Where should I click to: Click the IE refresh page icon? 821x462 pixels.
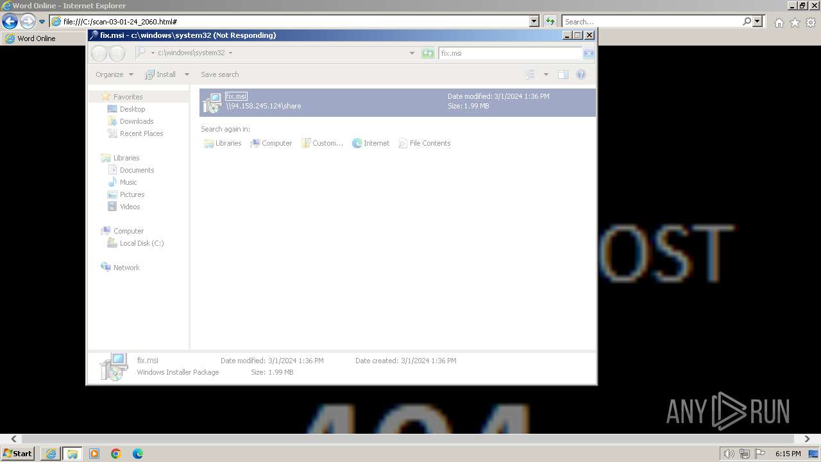(550, 21)
